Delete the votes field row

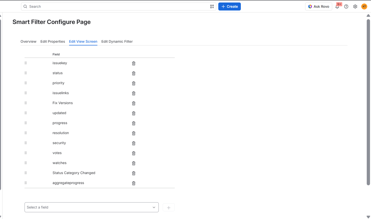tap(134, 153)
